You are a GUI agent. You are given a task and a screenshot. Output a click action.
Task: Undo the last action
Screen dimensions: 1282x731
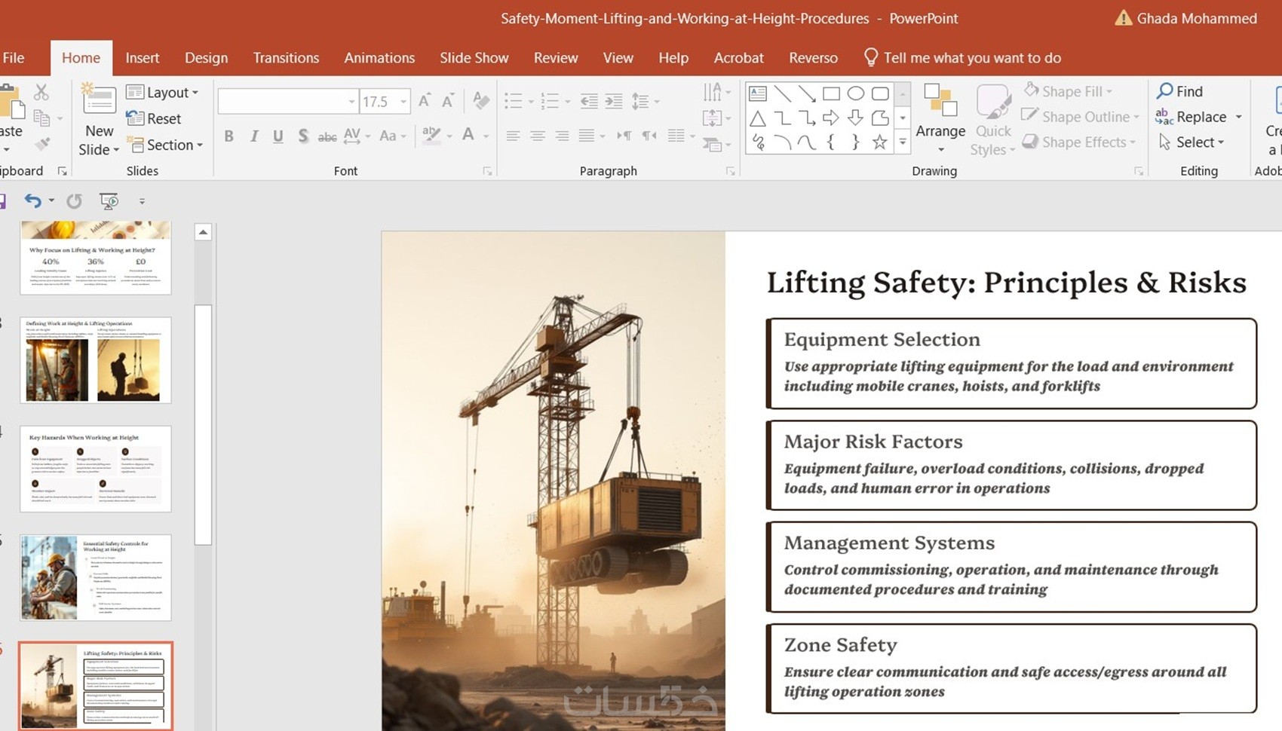click(x=32, y=200)
